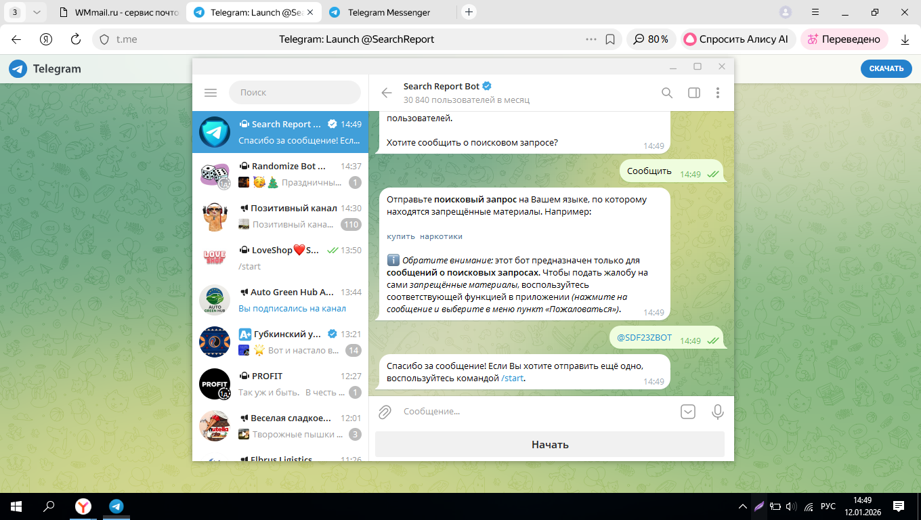This screenshot has width=921, height=520.
Task: Click Вы подписались на канал preview text
Action: [292, 308]
